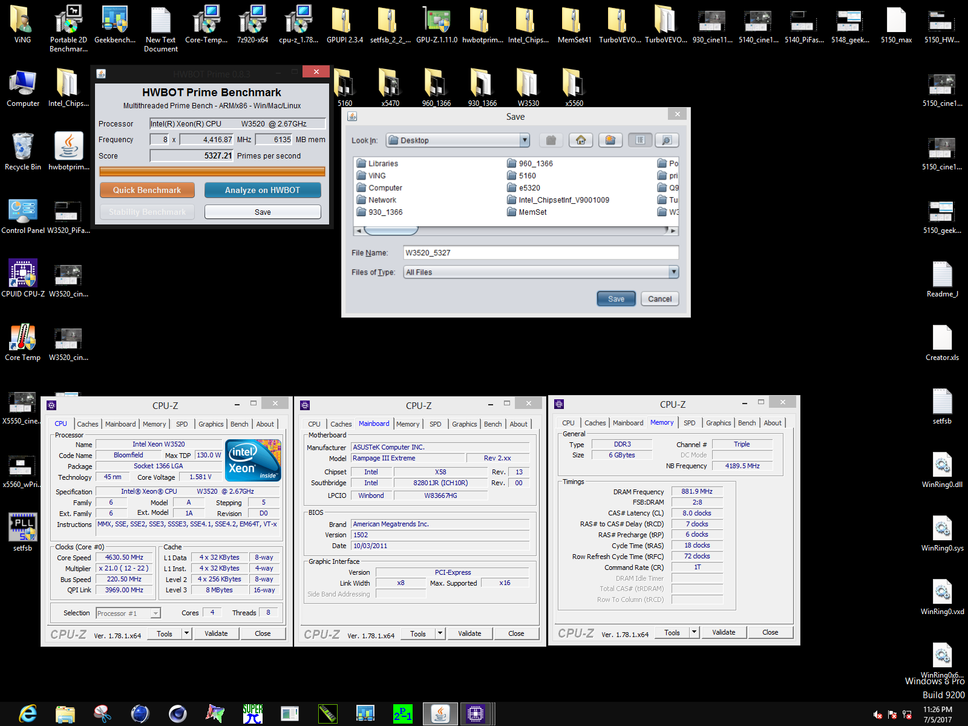Click the orange HWBOT benchmark progress bar
The image size is (968, 726).
[x=212, y=172]
